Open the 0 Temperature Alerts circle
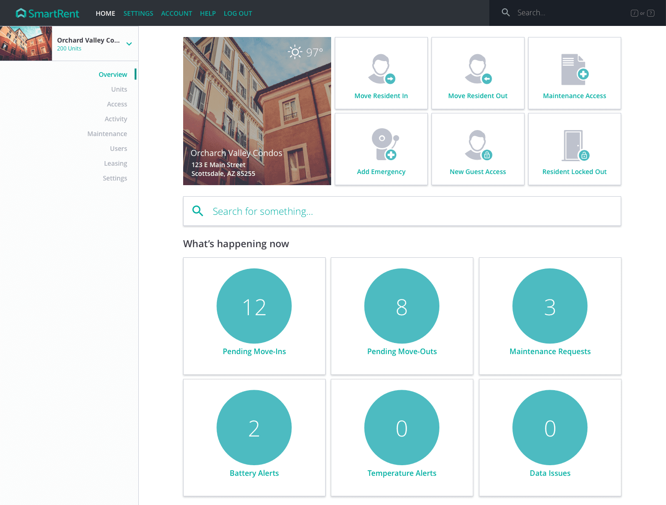The image size is (666, 505). point(402,428)
